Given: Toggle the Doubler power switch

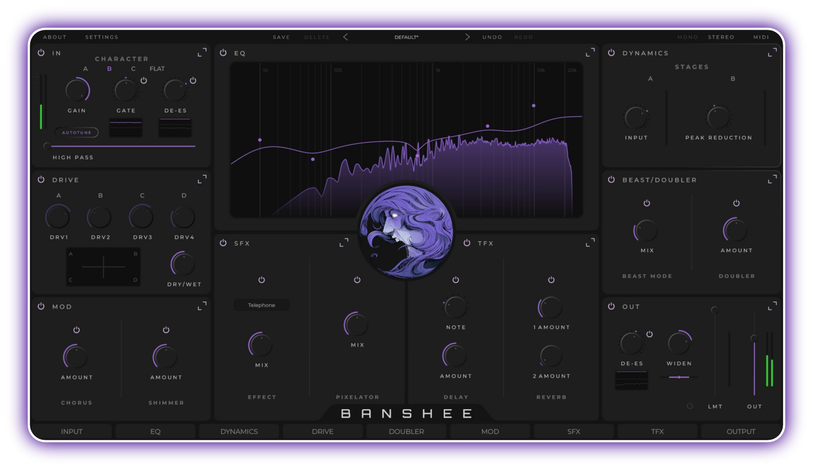Looking at the screenshot, I should (737, 203).
